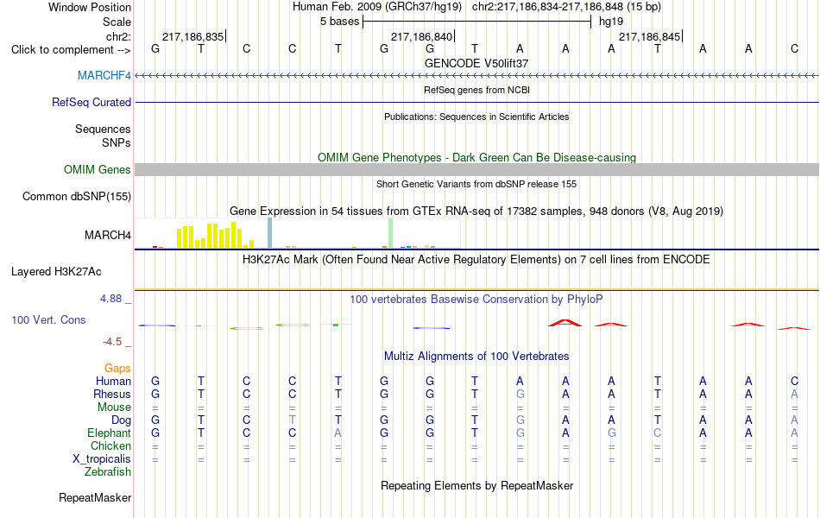The height and width of the screenshot is (518, 820).
Task: Select the Rhesus species row label
Action: click(x=112, y=394)
